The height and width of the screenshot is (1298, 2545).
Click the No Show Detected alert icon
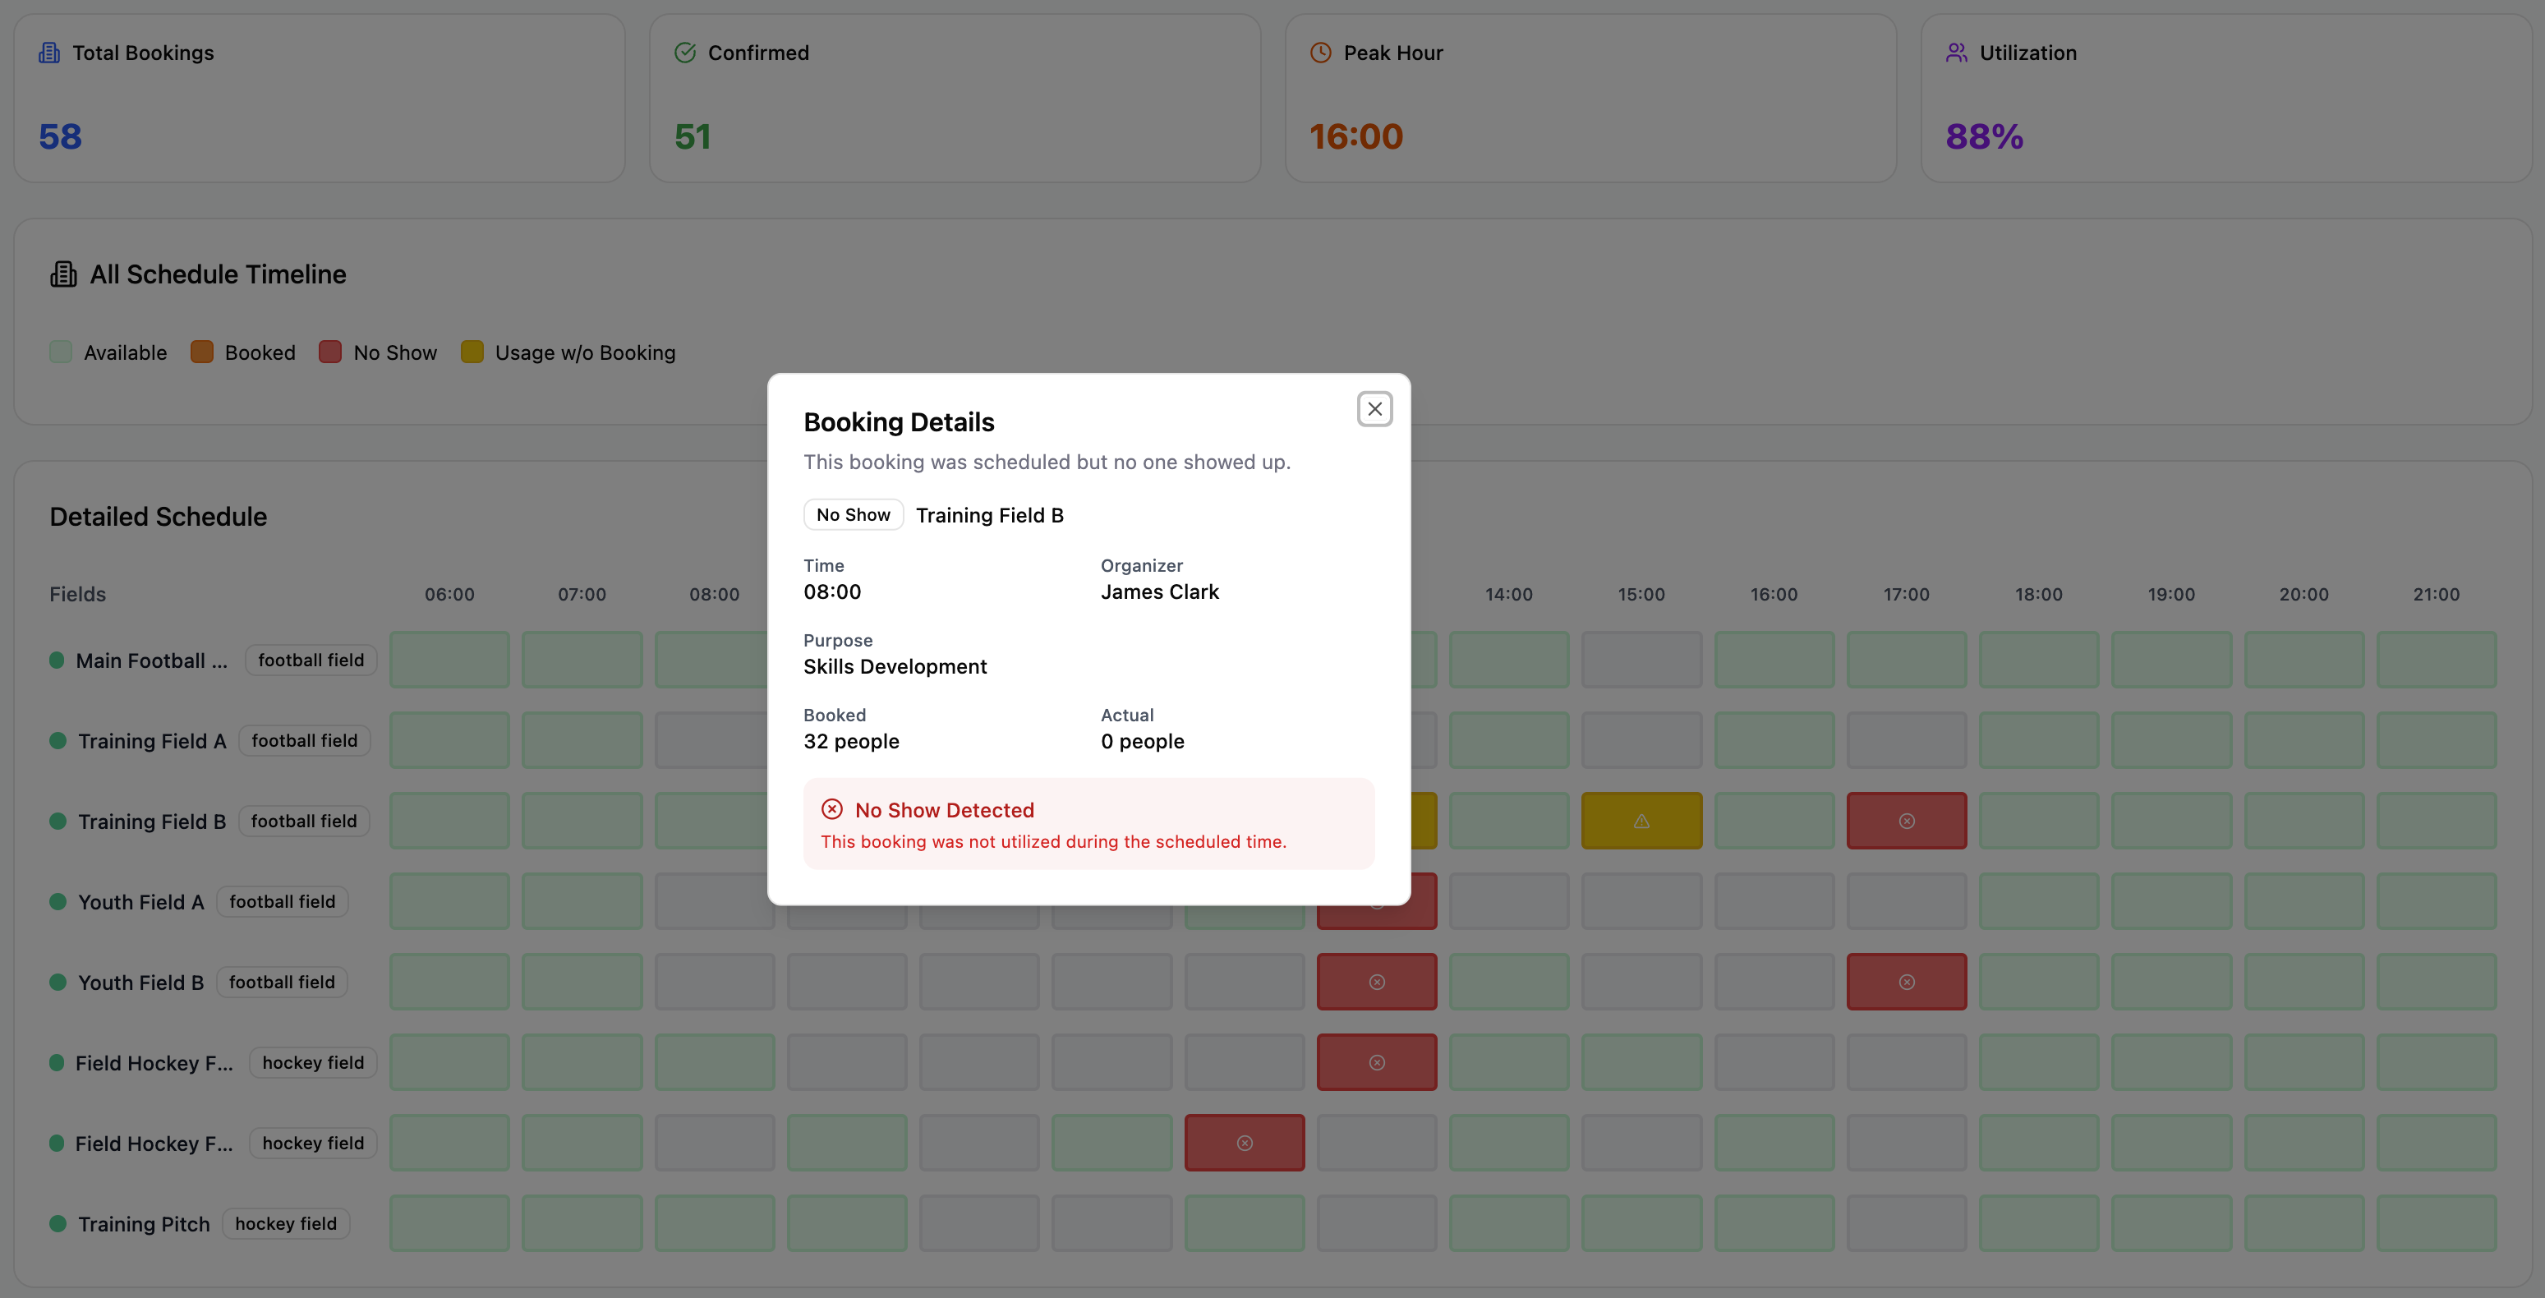click(x=832, y=809)
